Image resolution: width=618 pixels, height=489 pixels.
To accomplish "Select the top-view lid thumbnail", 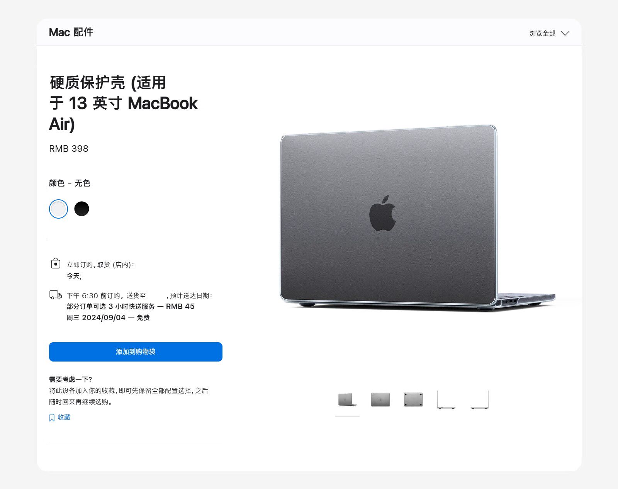I will [380, 399].
